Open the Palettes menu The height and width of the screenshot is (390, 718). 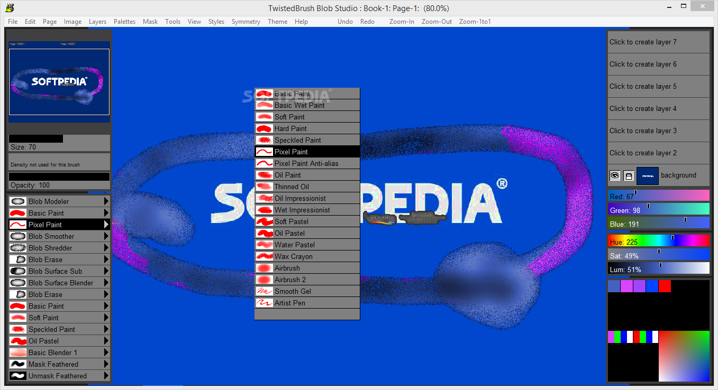click(x=124, y=22)
